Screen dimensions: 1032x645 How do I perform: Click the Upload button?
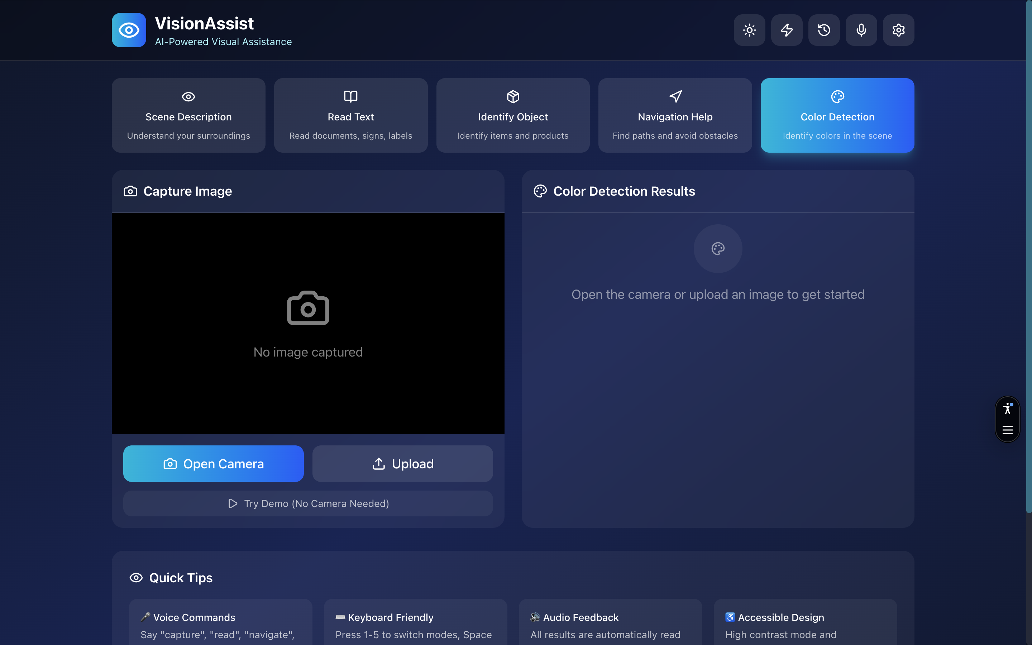tap(402, 464)
